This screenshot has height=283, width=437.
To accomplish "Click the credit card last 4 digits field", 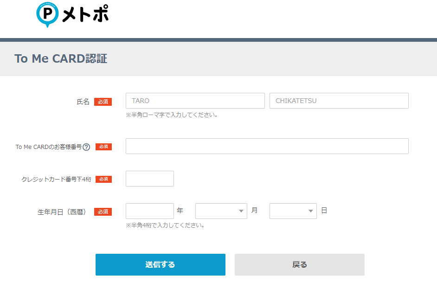I will [x=150, y=179].
